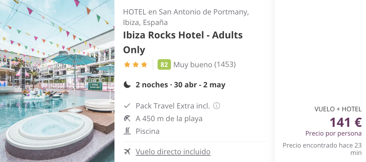
Task: Click the 'VUELO + HOTEL' label
Action: point(338,109)
